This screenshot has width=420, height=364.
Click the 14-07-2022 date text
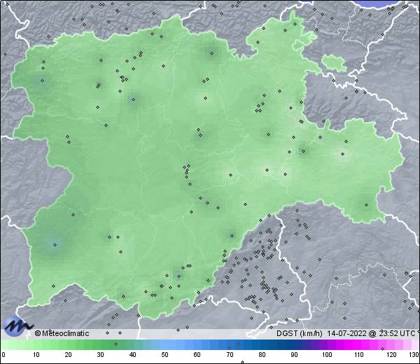pyautogui.click(x=347, y=333)
